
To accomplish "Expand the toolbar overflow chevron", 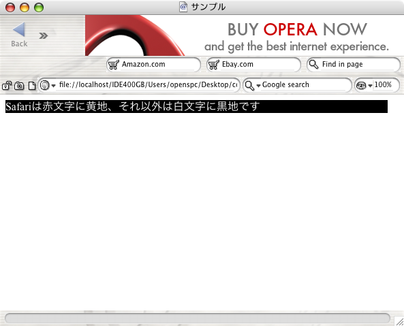I will (44, 35).
